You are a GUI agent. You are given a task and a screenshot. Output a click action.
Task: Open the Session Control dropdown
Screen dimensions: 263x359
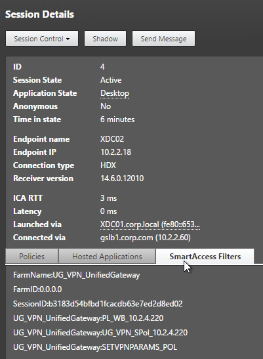(x=42, y=39)
